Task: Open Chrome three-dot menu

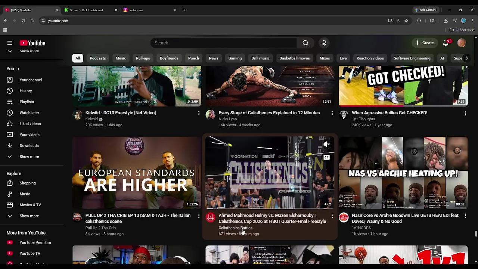Action: pyautogui.click(x=472, y=21)
